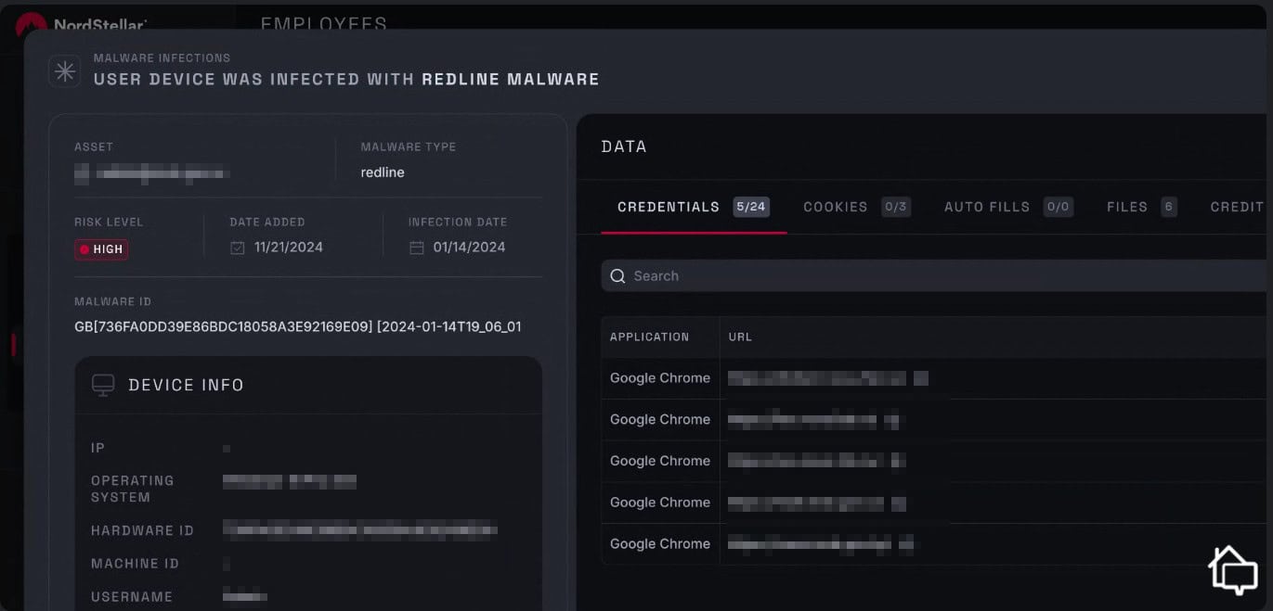
Task: Select the first Google Chrome credential row
Action: coord(660,378)
